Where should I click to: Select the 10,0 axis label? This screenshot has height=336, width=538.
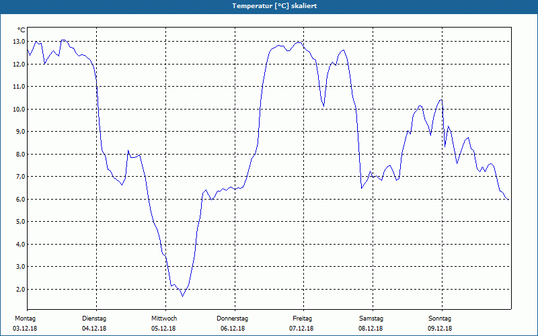pos(19,109)
